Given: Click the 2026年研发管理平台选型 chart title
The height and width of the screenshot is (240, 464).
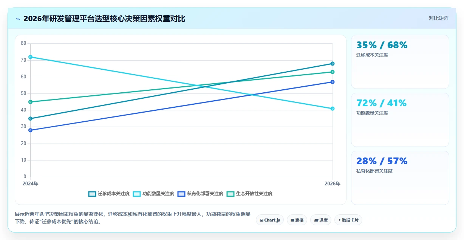Looking at the screenshot, I should [x=104, y=19].
